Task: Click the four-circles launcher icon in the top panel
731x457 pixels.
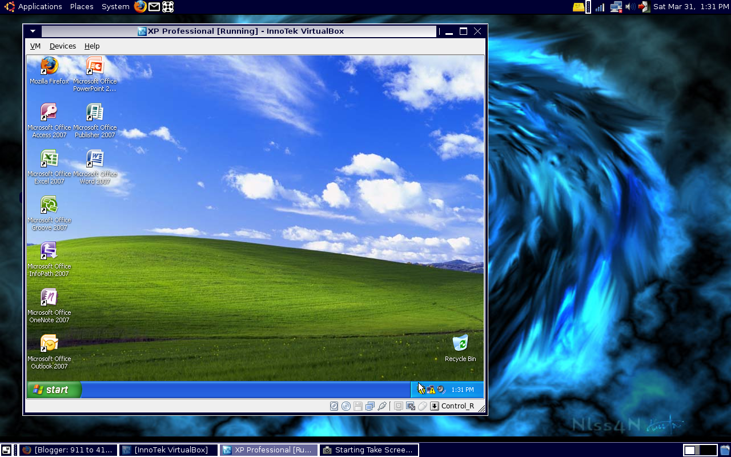Action: [168, 7]
